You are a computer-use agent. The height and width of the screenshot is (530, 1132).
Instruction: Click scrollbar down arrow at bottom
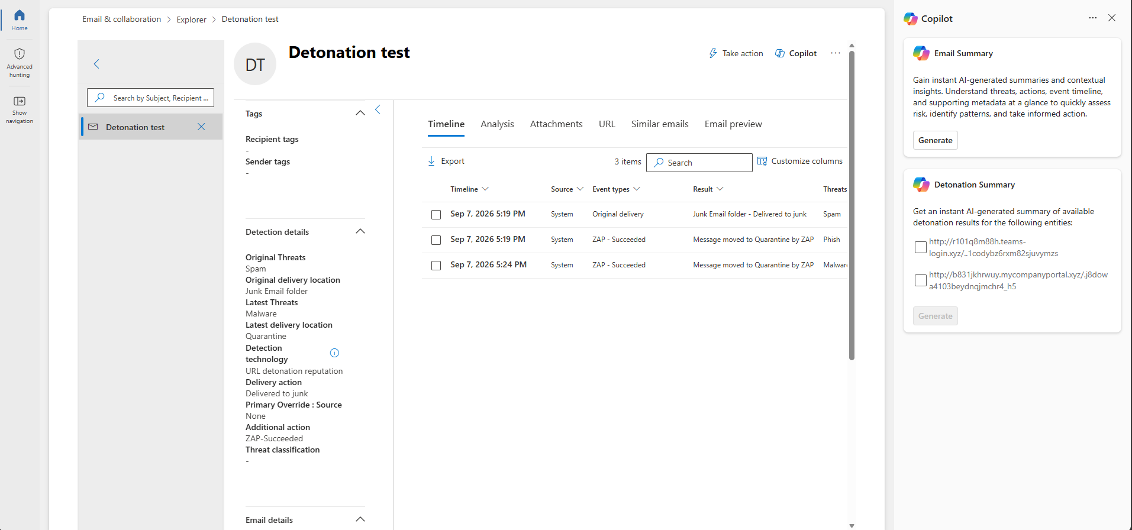click(852, 525)
